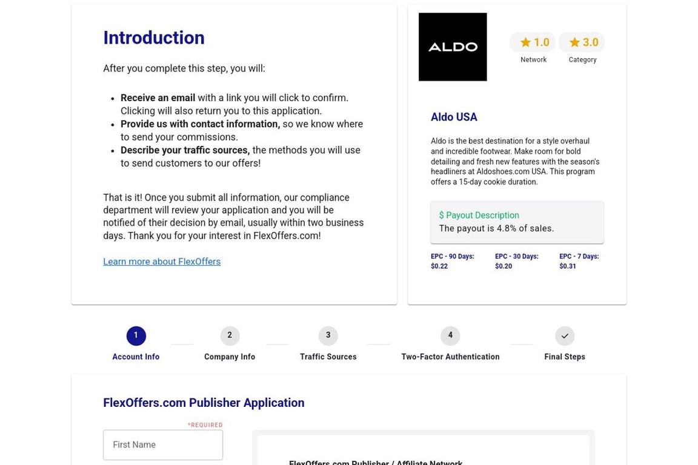Viewport: 698px width, 465px height.
Task: Select step 4 Two-Factor Authentication circle
Action: pyautogui.click(x=450, y=335)
